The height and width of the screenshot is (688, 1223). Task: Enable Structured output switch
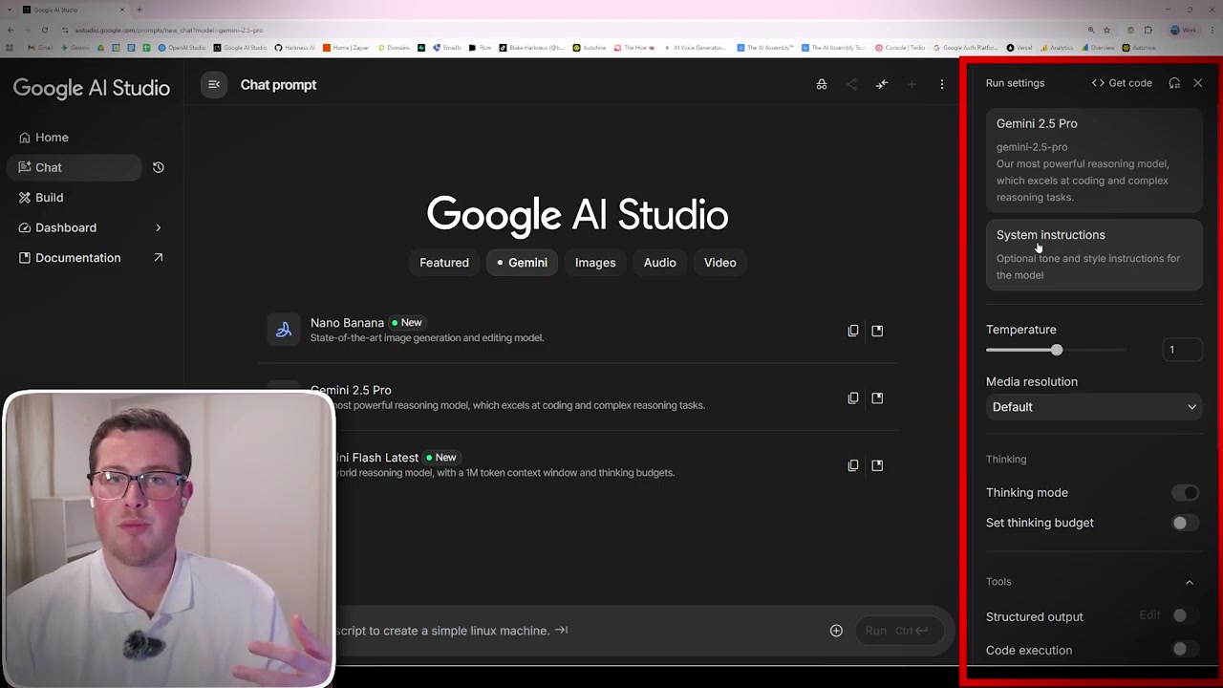pyautogui.click(x=1185, y=616)
